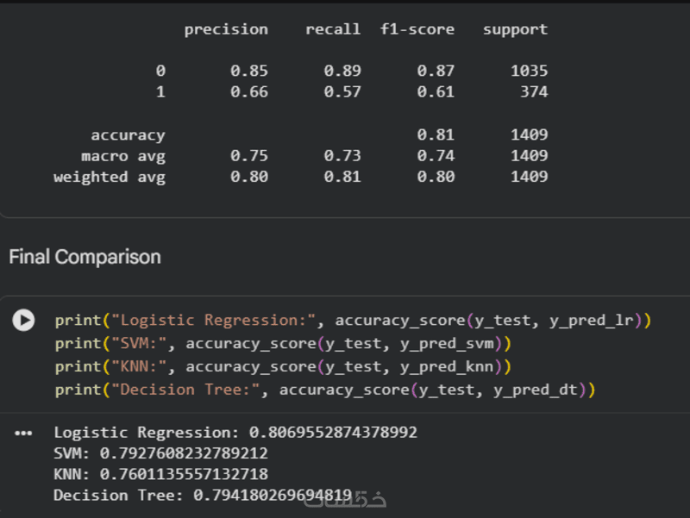Click the accuracy row label in report
690x518 pixels.
click(x=128, y=135)
